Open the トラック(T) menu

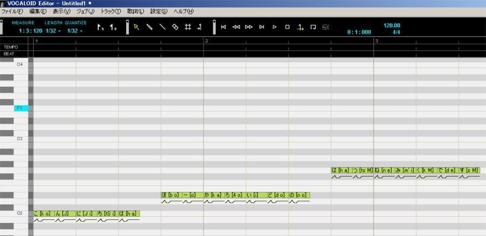point(111,11)
